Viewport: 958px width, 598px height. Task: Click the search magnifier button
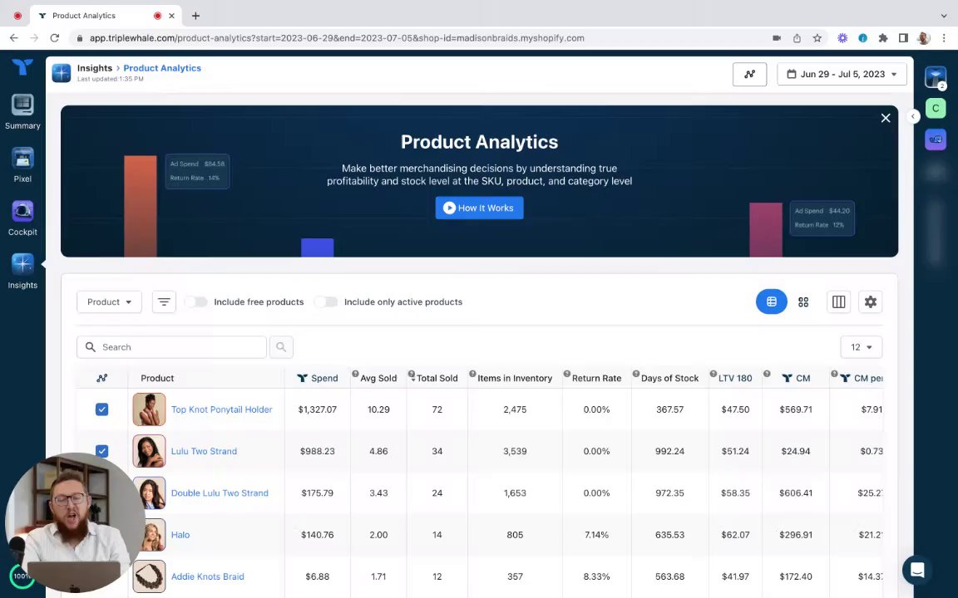281,347
